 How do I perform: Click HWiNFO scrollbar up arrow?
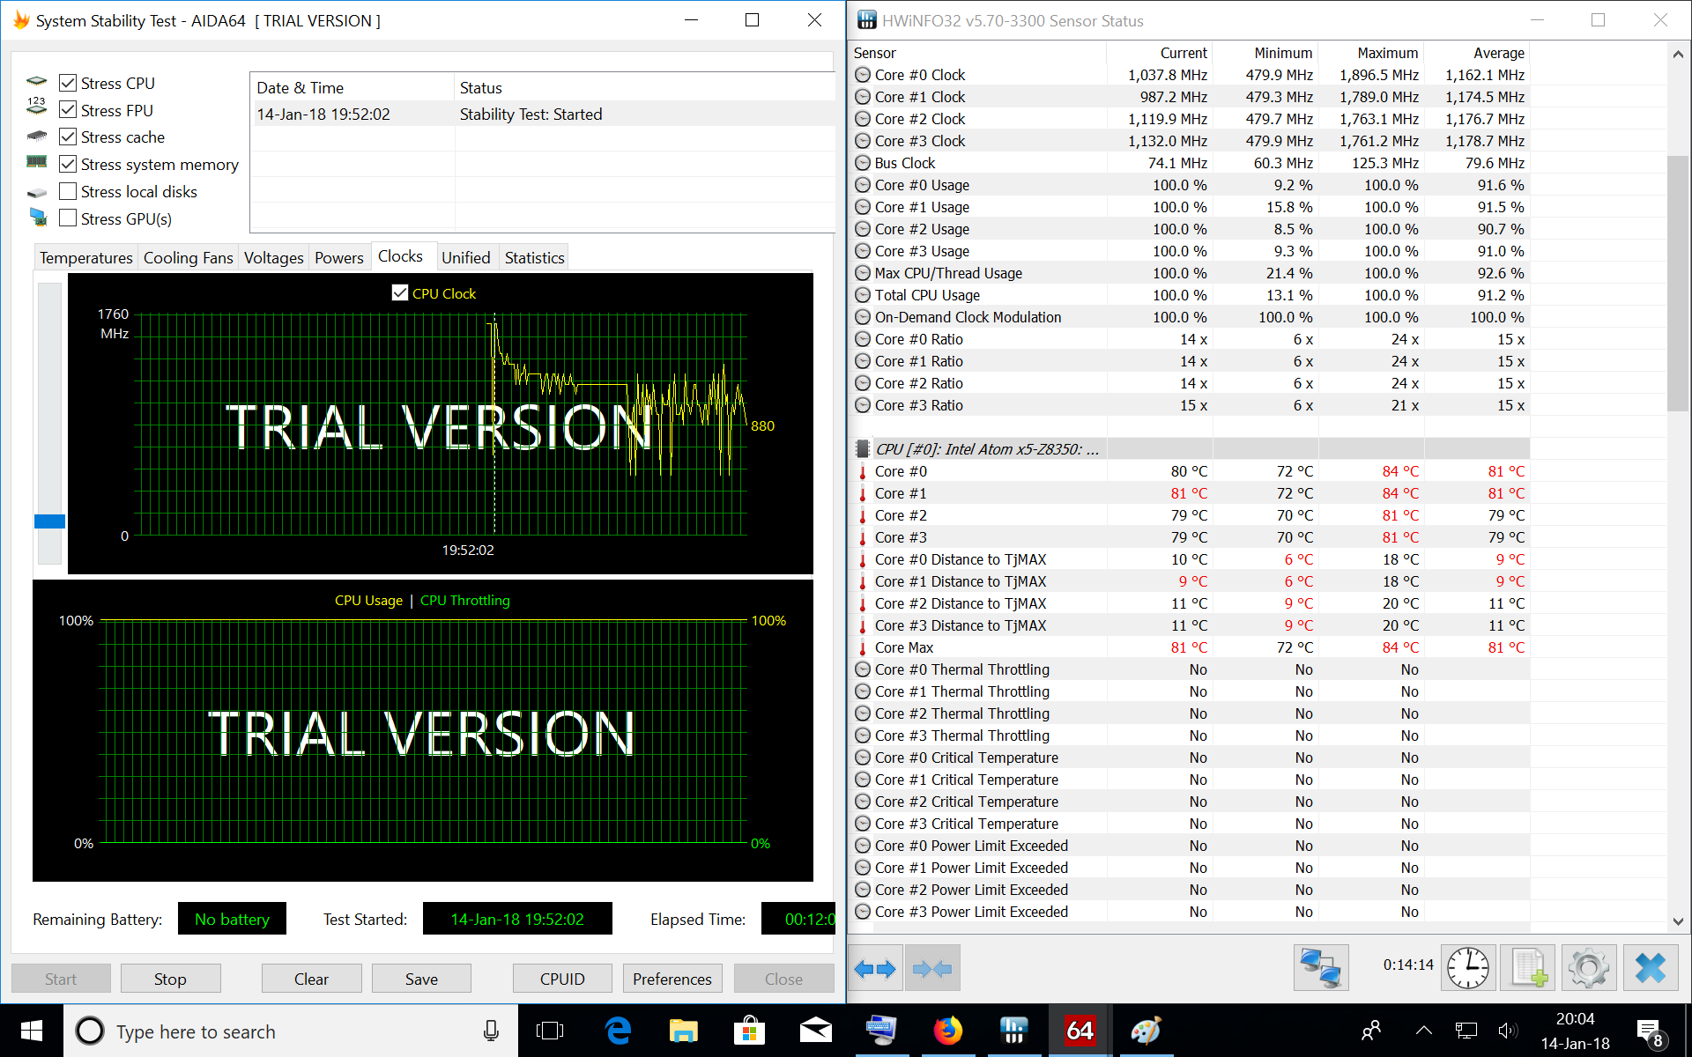tap(1678, 55)
